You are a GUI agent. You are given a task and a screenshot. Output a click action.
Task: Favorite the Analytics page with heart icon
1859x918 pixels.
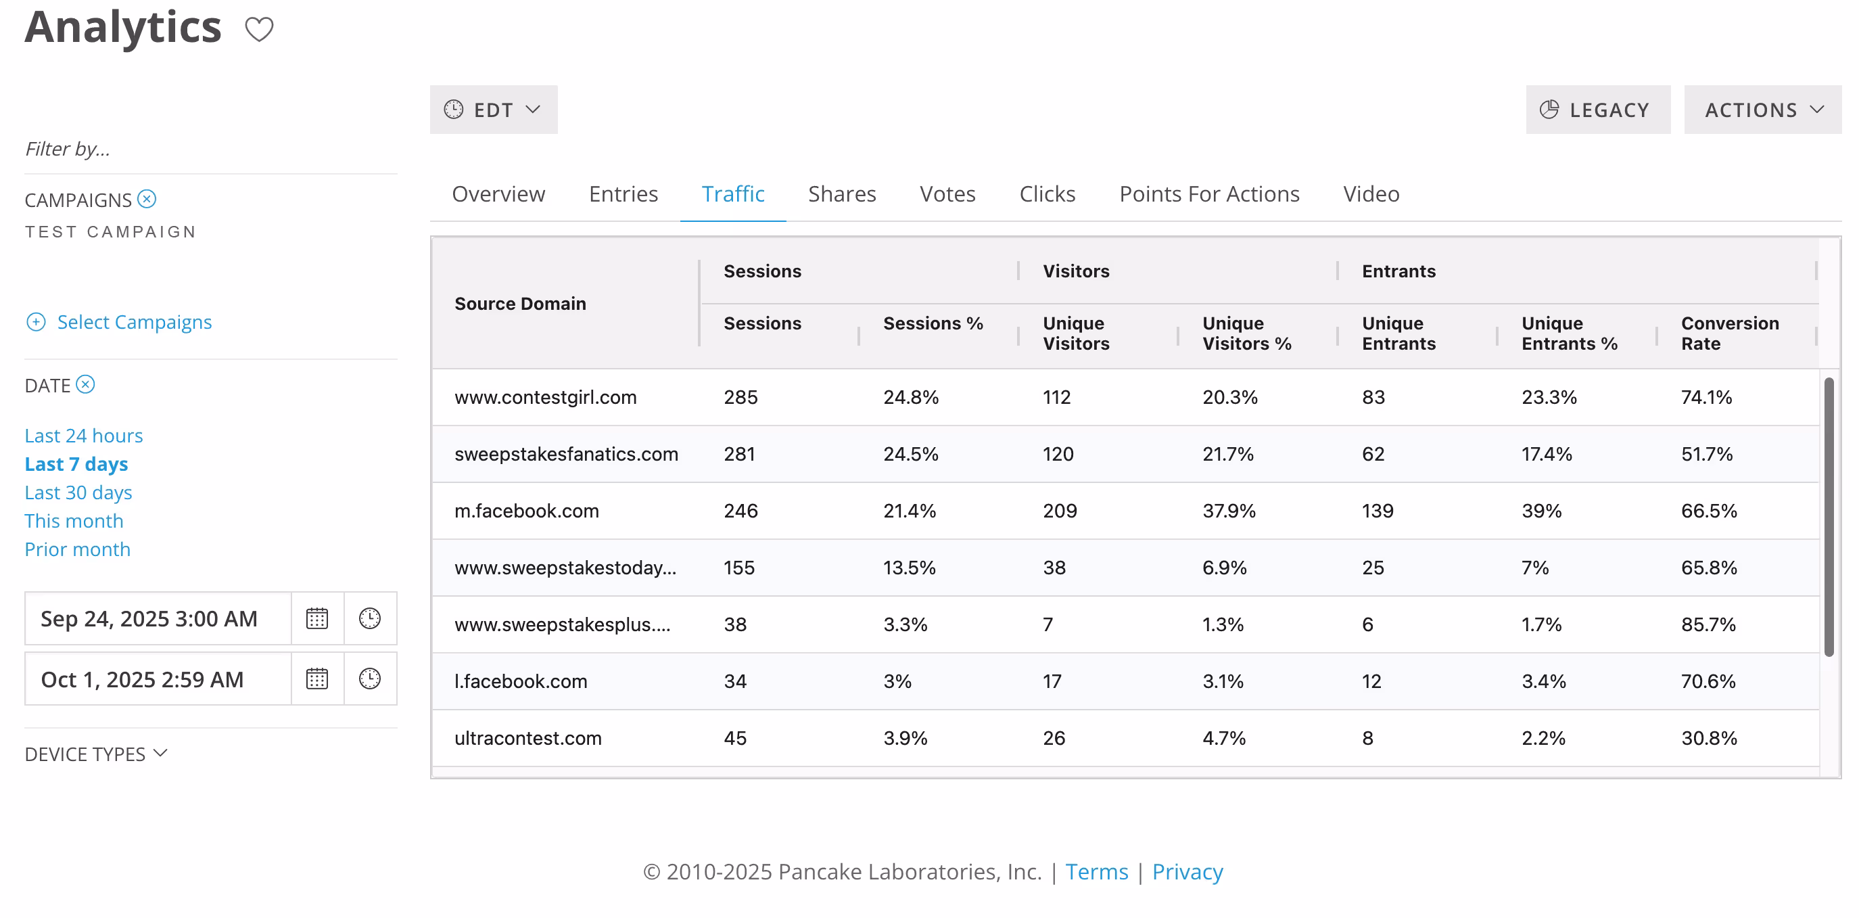(x=259, y=30)
